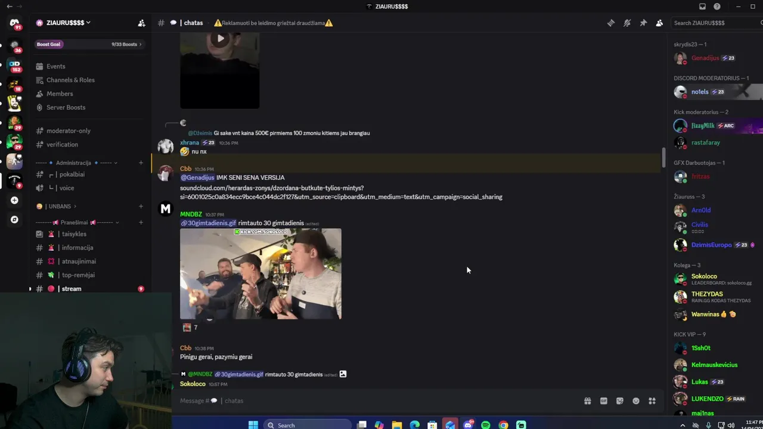
Task: Open the birthday GIF image preview
Action: point(260,273)
